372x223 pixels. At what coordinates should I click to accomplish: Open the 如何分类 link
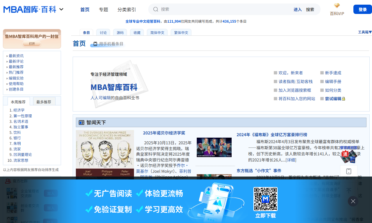pyautogui.click(x=333, y=90)
